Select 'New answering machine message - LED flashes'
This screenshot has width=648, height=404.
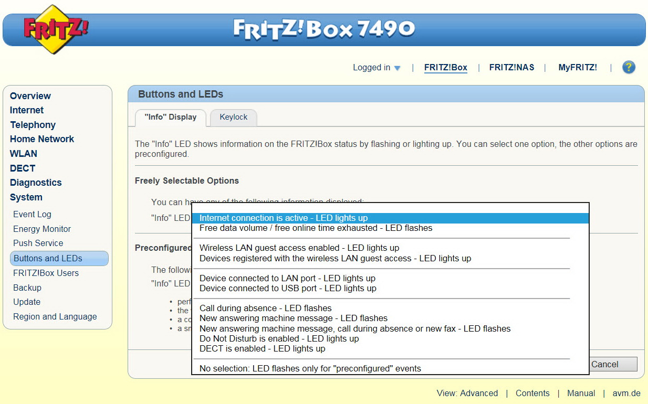pos(390,318)
